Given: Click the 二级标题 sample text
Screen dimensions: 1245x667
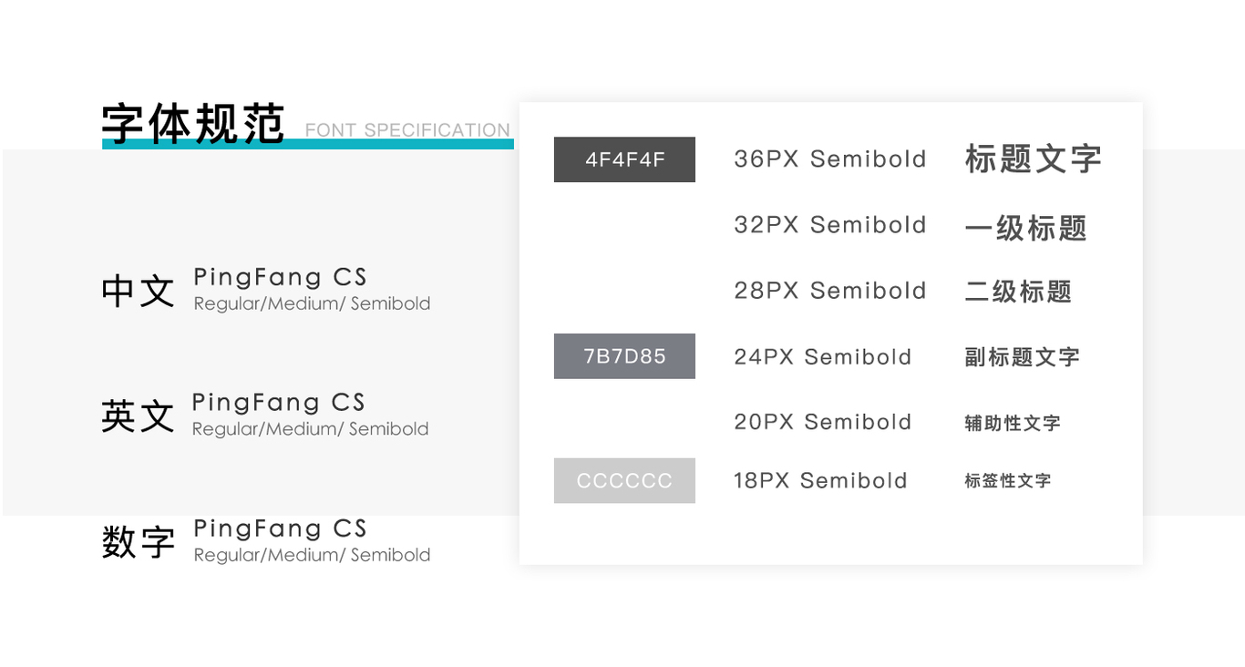Looking at the screenshot, I should [x=1019, y=292].
